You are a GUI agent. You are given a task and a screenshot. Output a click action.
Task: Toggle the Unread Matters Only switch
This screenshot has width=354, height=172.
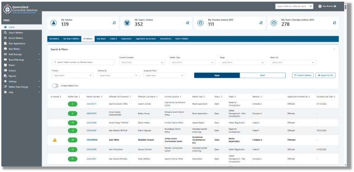55,86
